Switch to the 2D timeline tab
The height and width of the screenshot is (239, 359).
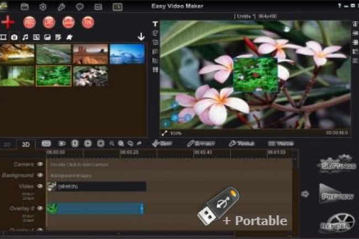pos(8,144)
